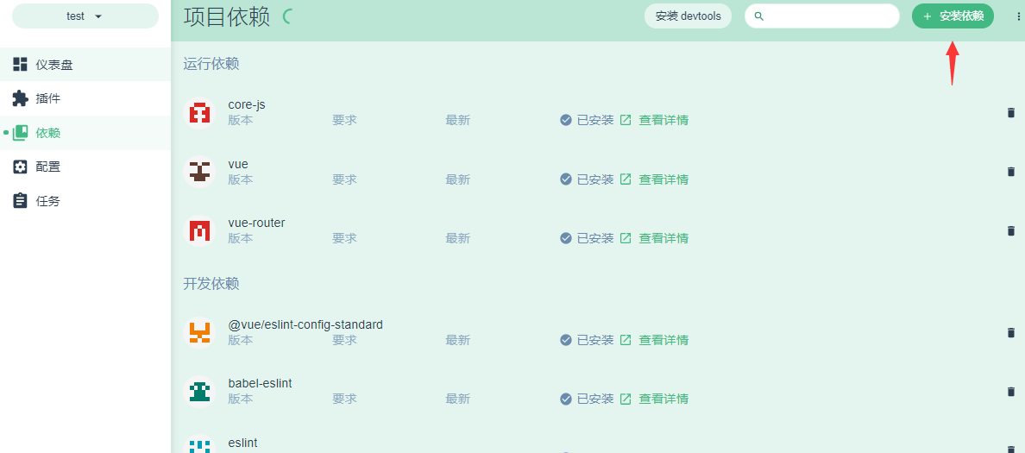
Task: Uninstall @vue/eslint-config-standard using trash icon
Action: pos(1010,332)
